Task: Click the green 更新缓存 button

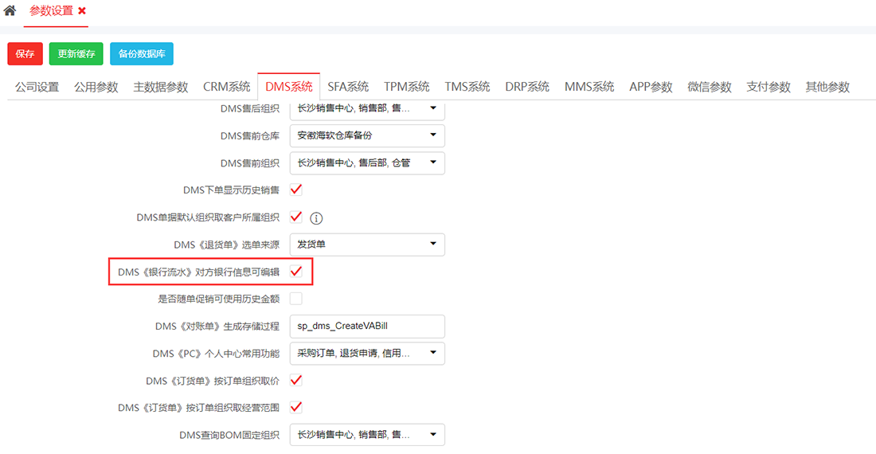Action: [76, 53]
